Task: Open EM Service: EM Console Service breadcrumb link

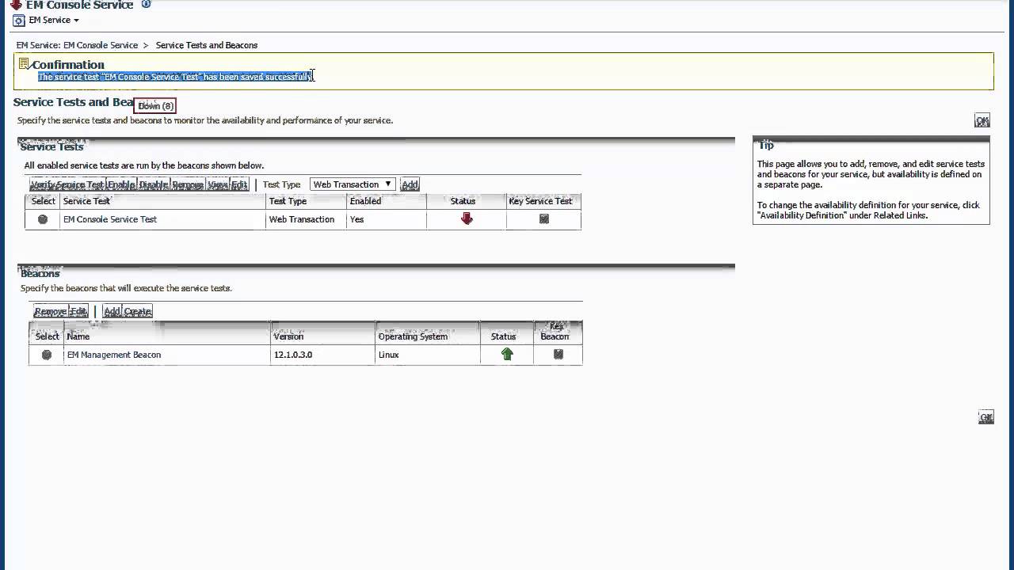Action: (77, 45)
